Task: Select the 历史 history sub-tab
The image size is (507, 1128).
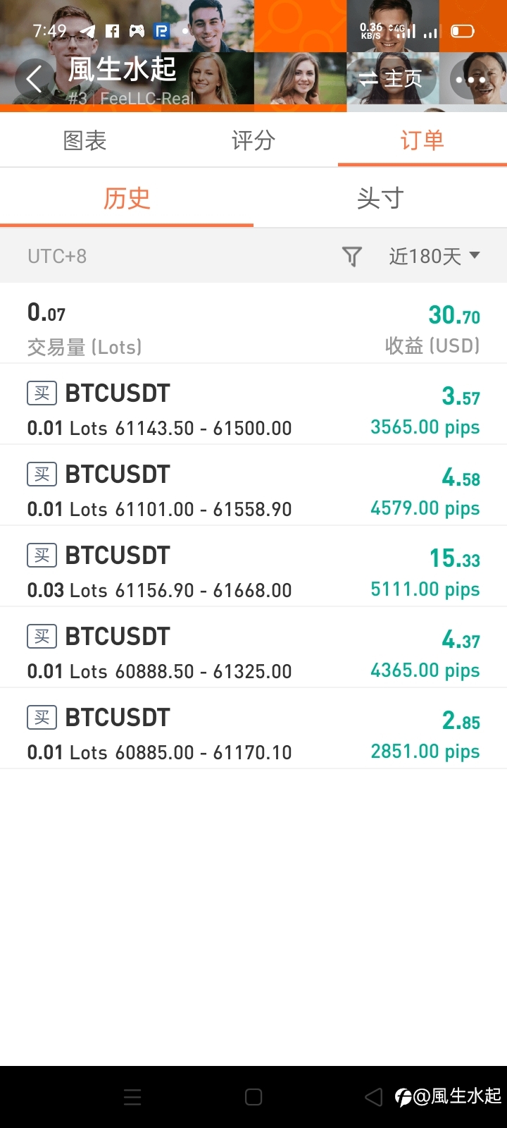Action: point(127,198)
